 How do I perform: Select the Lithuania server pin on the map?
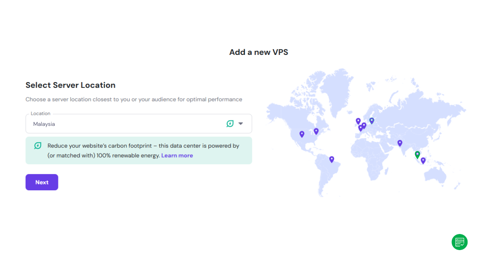pyautogui.click(x=372, y=120)
